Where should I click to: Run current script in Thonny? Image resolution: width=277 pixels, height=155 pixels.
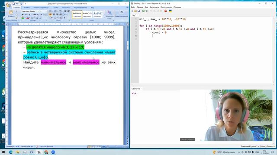(143, 11)
